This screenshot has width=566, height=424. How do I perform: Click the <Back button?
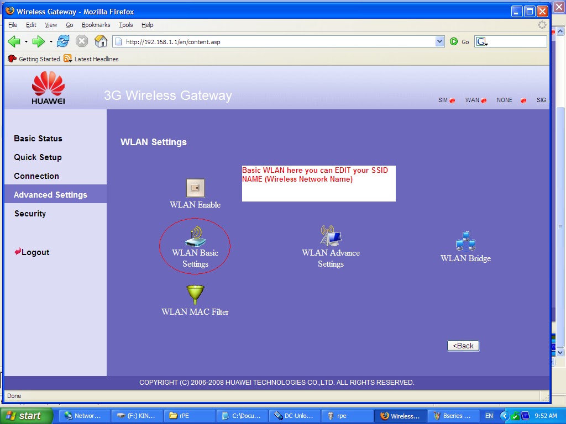(x=463, y=346)
